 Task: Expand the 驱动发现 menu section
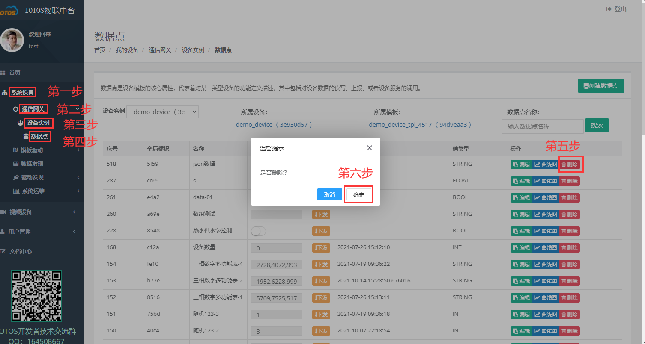pos(25,177)
